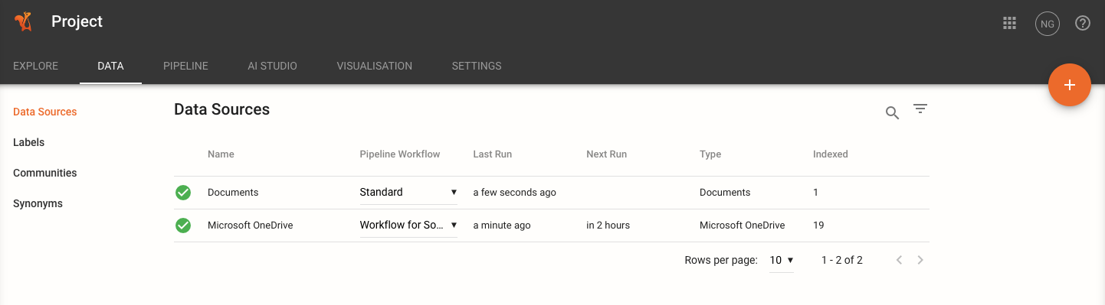Switch to the PIPELINE tab
Image resolution: width=1105 pixels, height=305 pixels.
coord(185,66)
